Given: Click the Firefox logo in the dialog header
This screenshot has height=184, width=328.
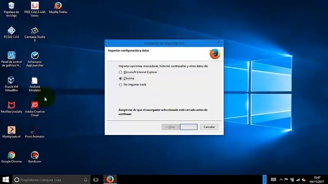Looking at the screenshot, I should 215,54.
